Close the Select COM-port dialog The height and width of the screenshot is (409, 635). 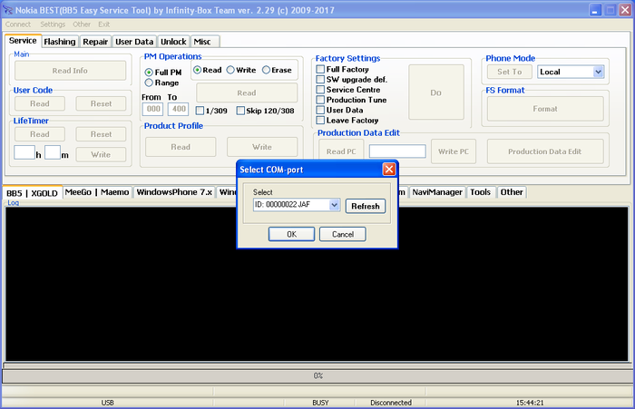click(388, 169)
